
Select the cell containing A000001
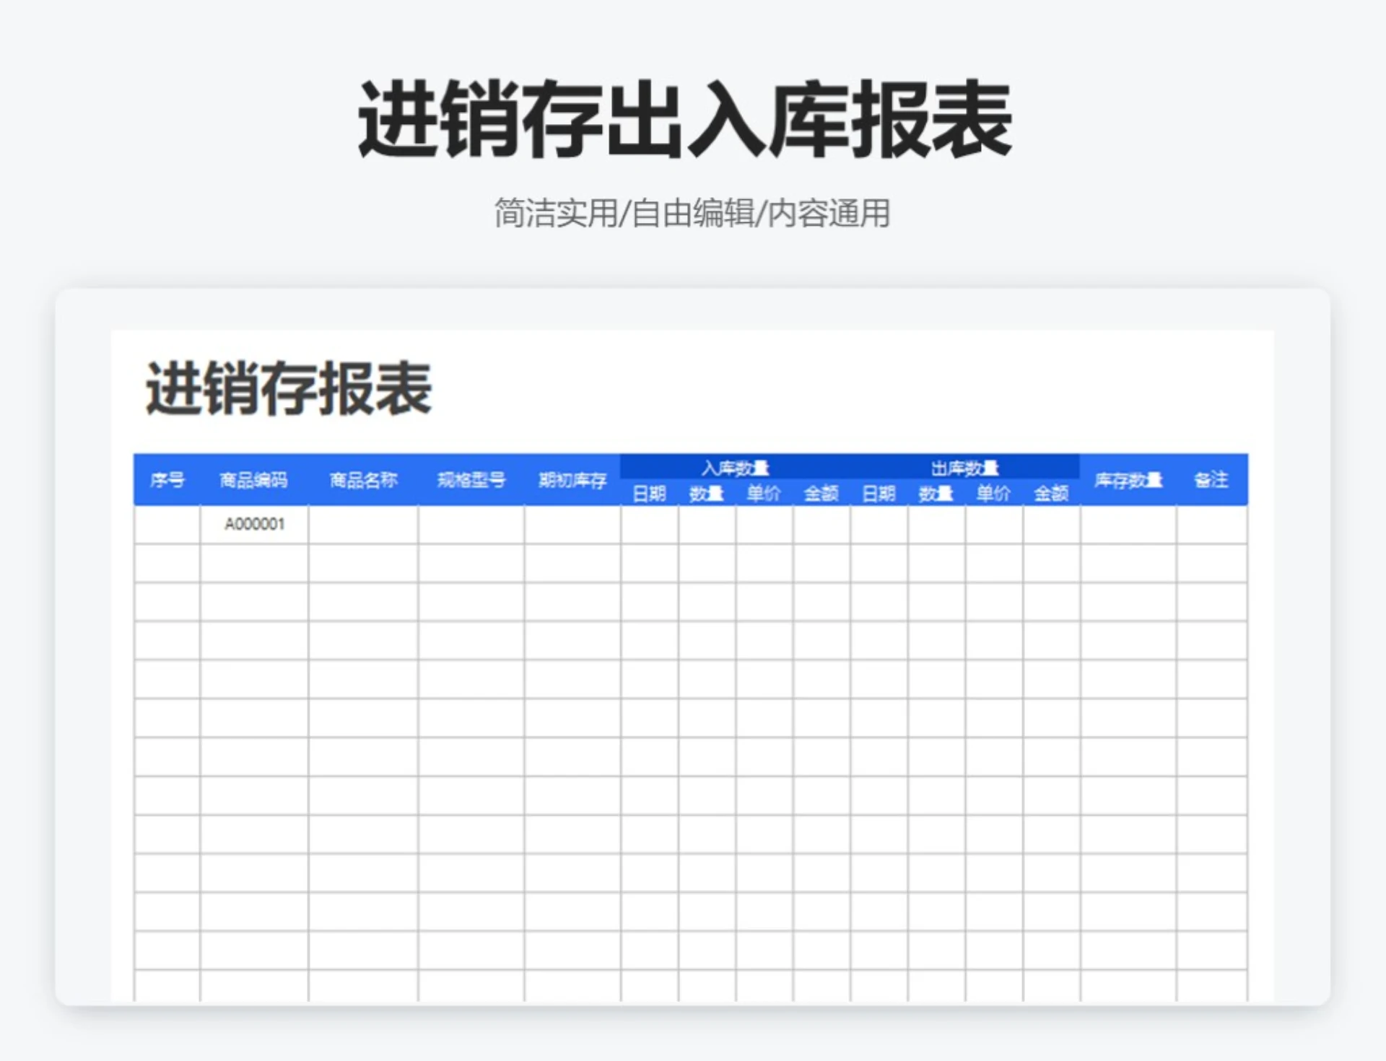pyautogui.click(x=254, y=525)
